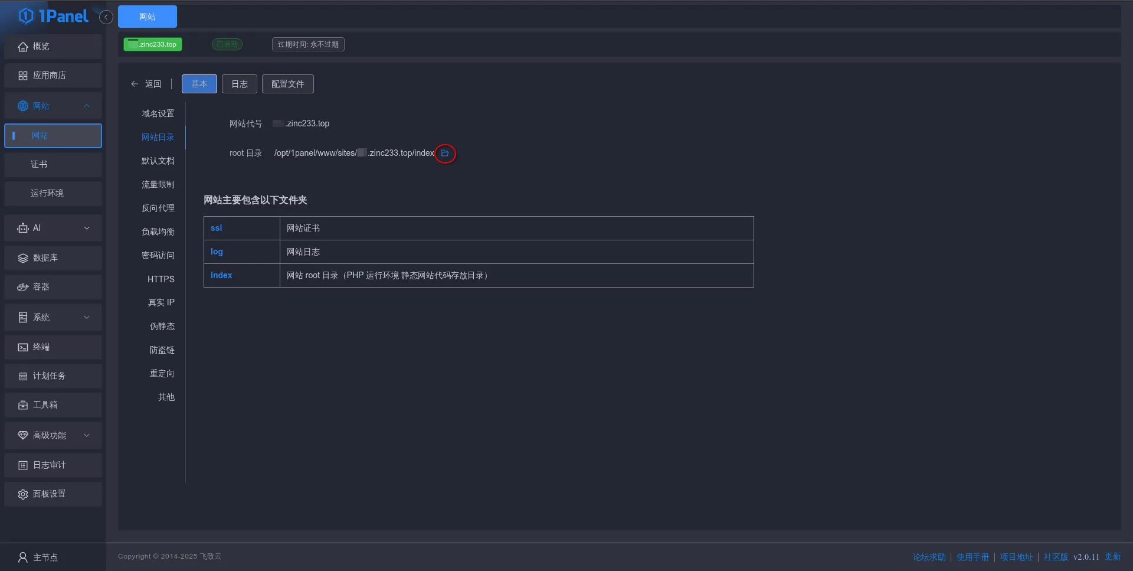Open the ssl folder link
This screenshot has height=571, width=1133.
(216, 228)
